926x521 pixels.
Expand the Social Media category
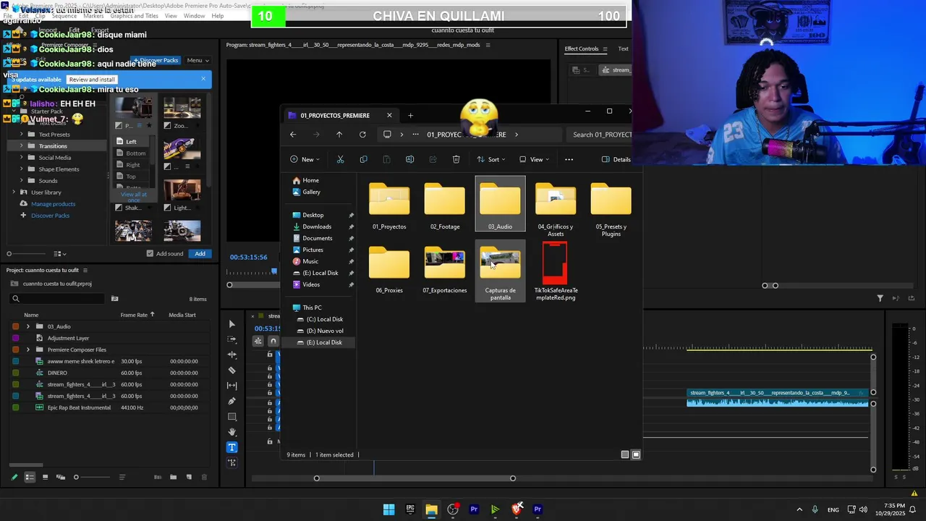21,158
